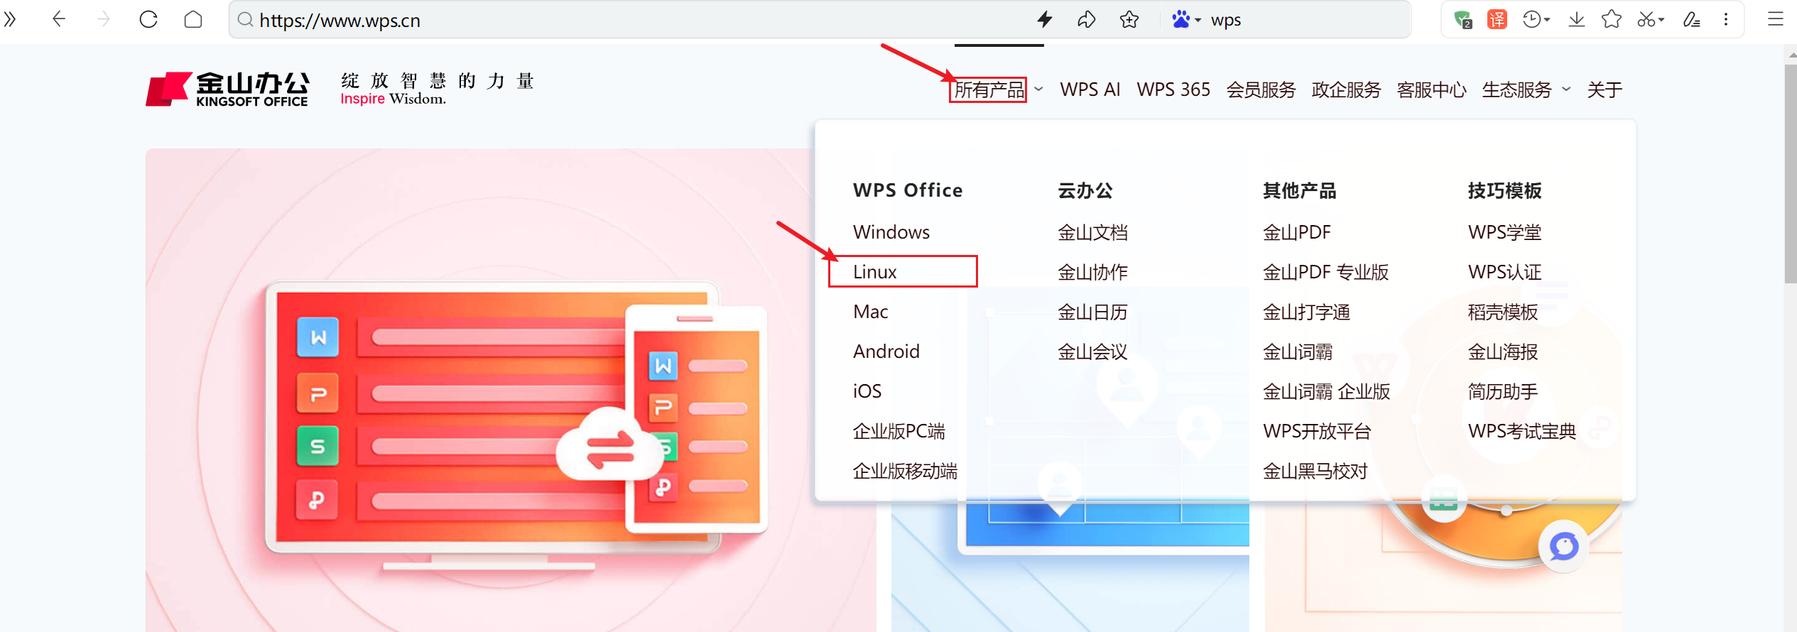Image resolution: width=1797 pixels, height=632 pixels.
Task: Open 生态服务 navigation item
Action: (x=1516, y=90)
